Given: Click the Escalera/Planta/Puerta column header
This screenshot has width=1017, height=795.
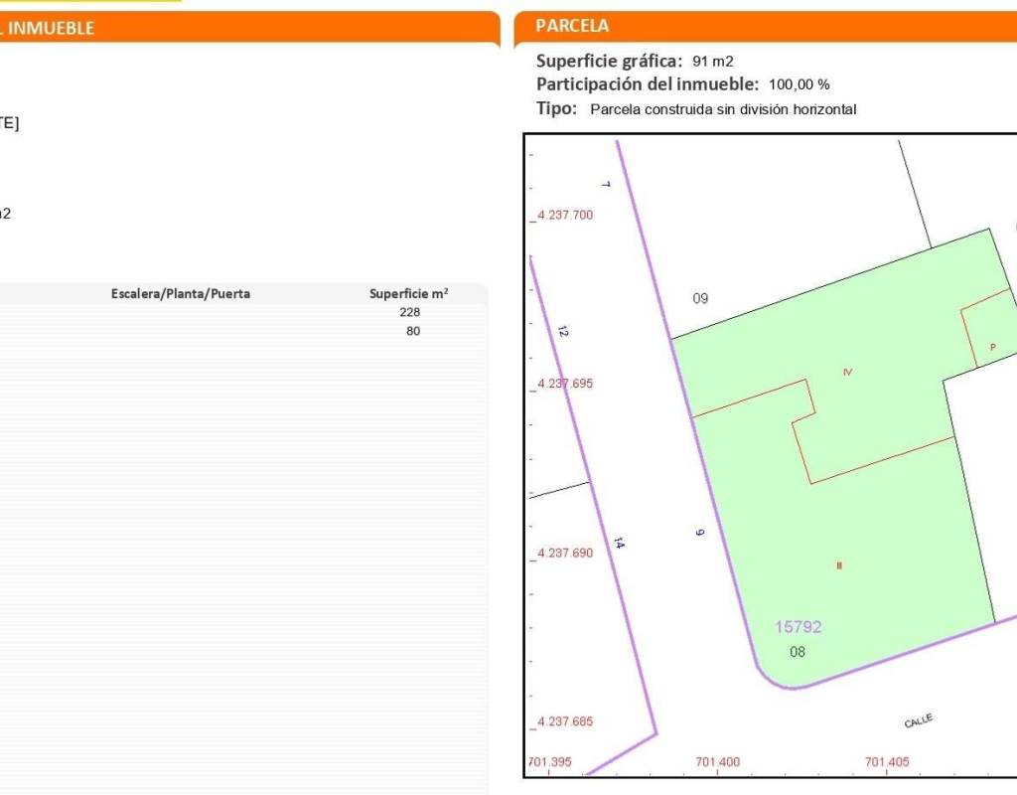Looking at the screenshot, I should click(181, 294).
